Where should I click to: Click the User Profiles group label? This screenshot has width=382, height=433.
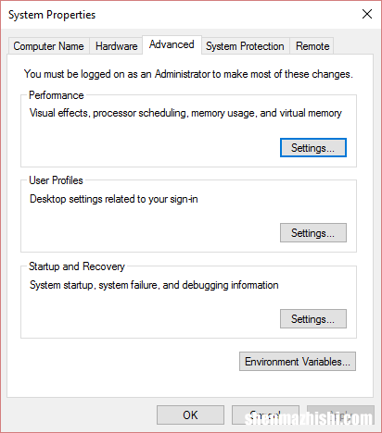[56, 180]
